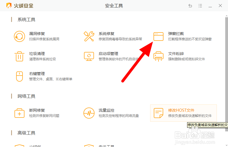The image size is (228, 150).
Task: Click description 扫描并修复系统漏洞
Action: point(44,39)
